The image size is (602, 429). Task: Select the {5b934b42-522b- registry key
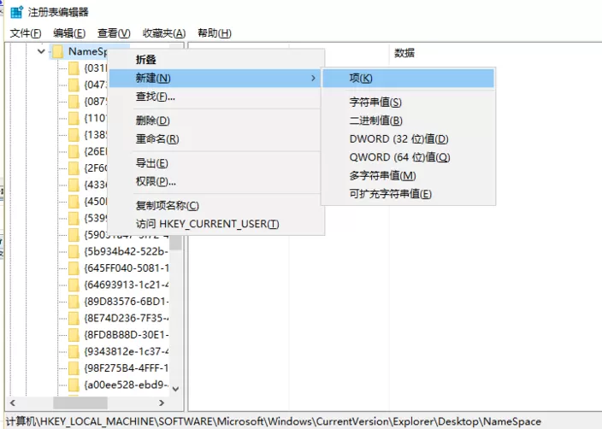(x=127, y=252)
